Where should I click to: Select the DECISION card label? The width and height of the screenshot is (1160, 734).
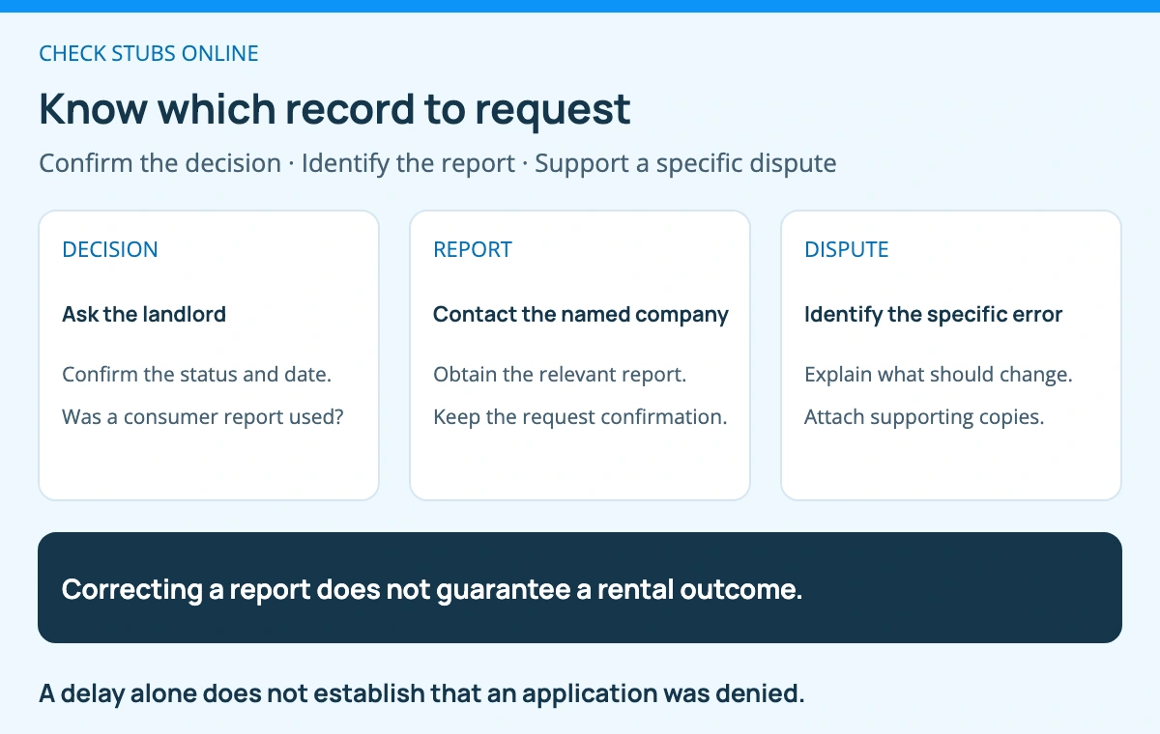(110, 249)
